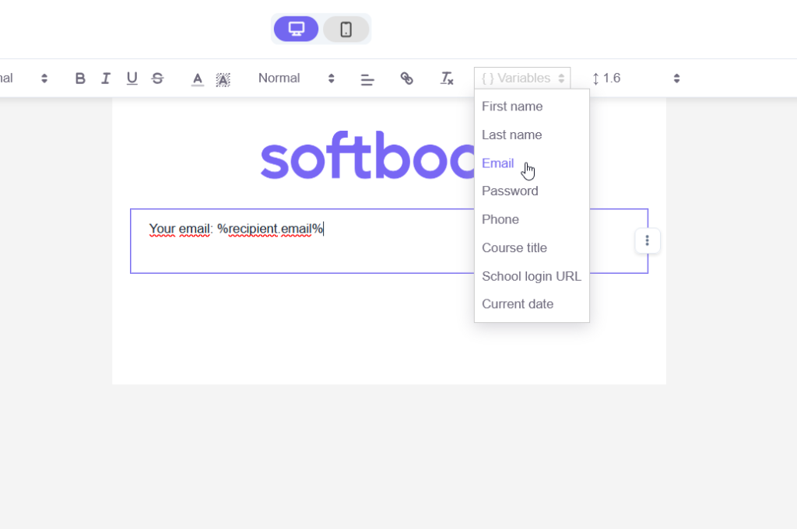Select the Current date variable
797x529 pixels.
[518, 304]
